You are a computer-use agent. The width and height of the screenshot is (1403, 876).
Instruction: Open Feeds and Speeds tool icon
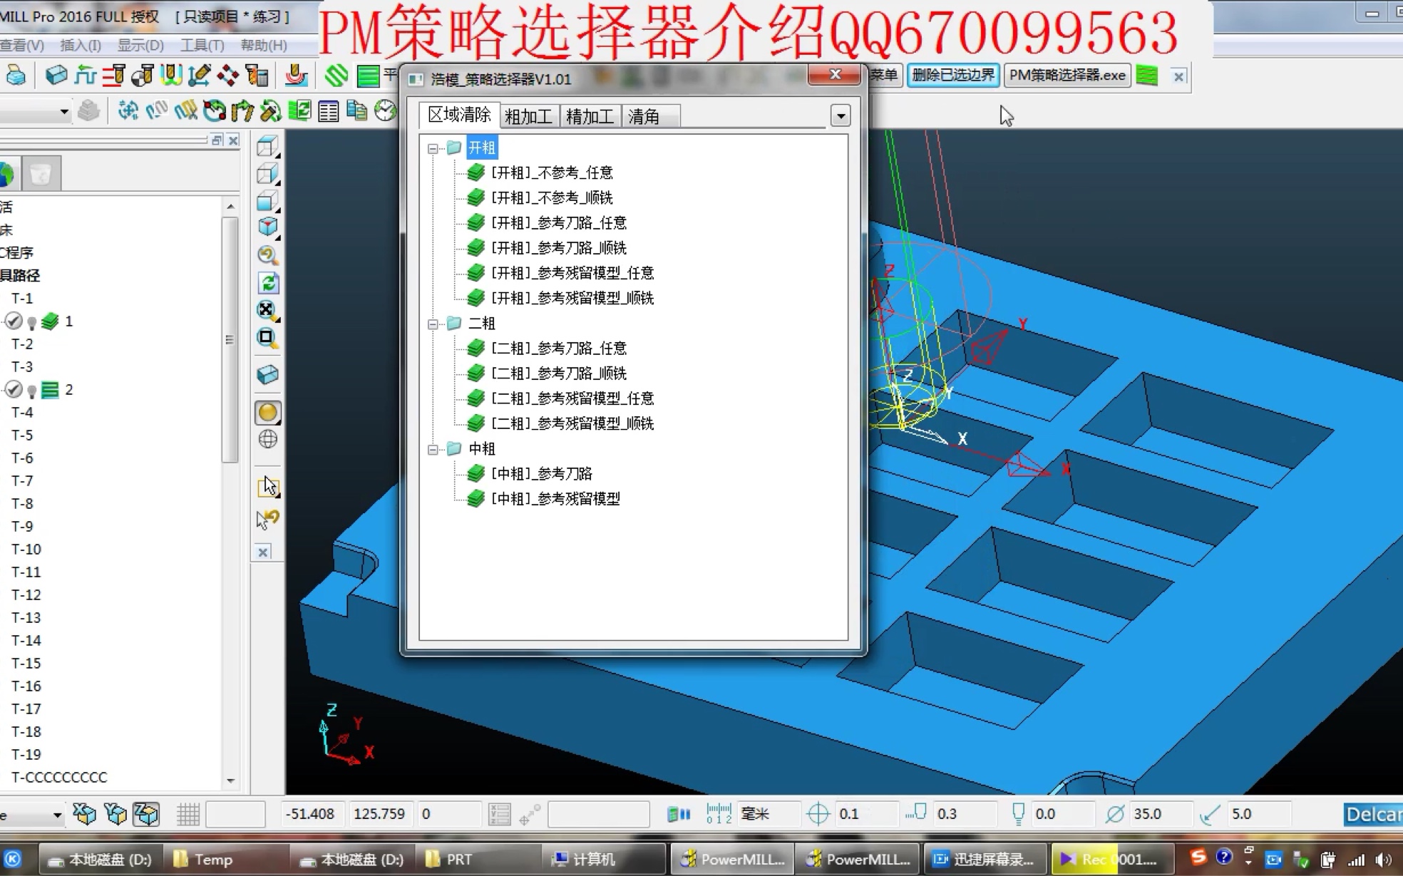point(113,75)
